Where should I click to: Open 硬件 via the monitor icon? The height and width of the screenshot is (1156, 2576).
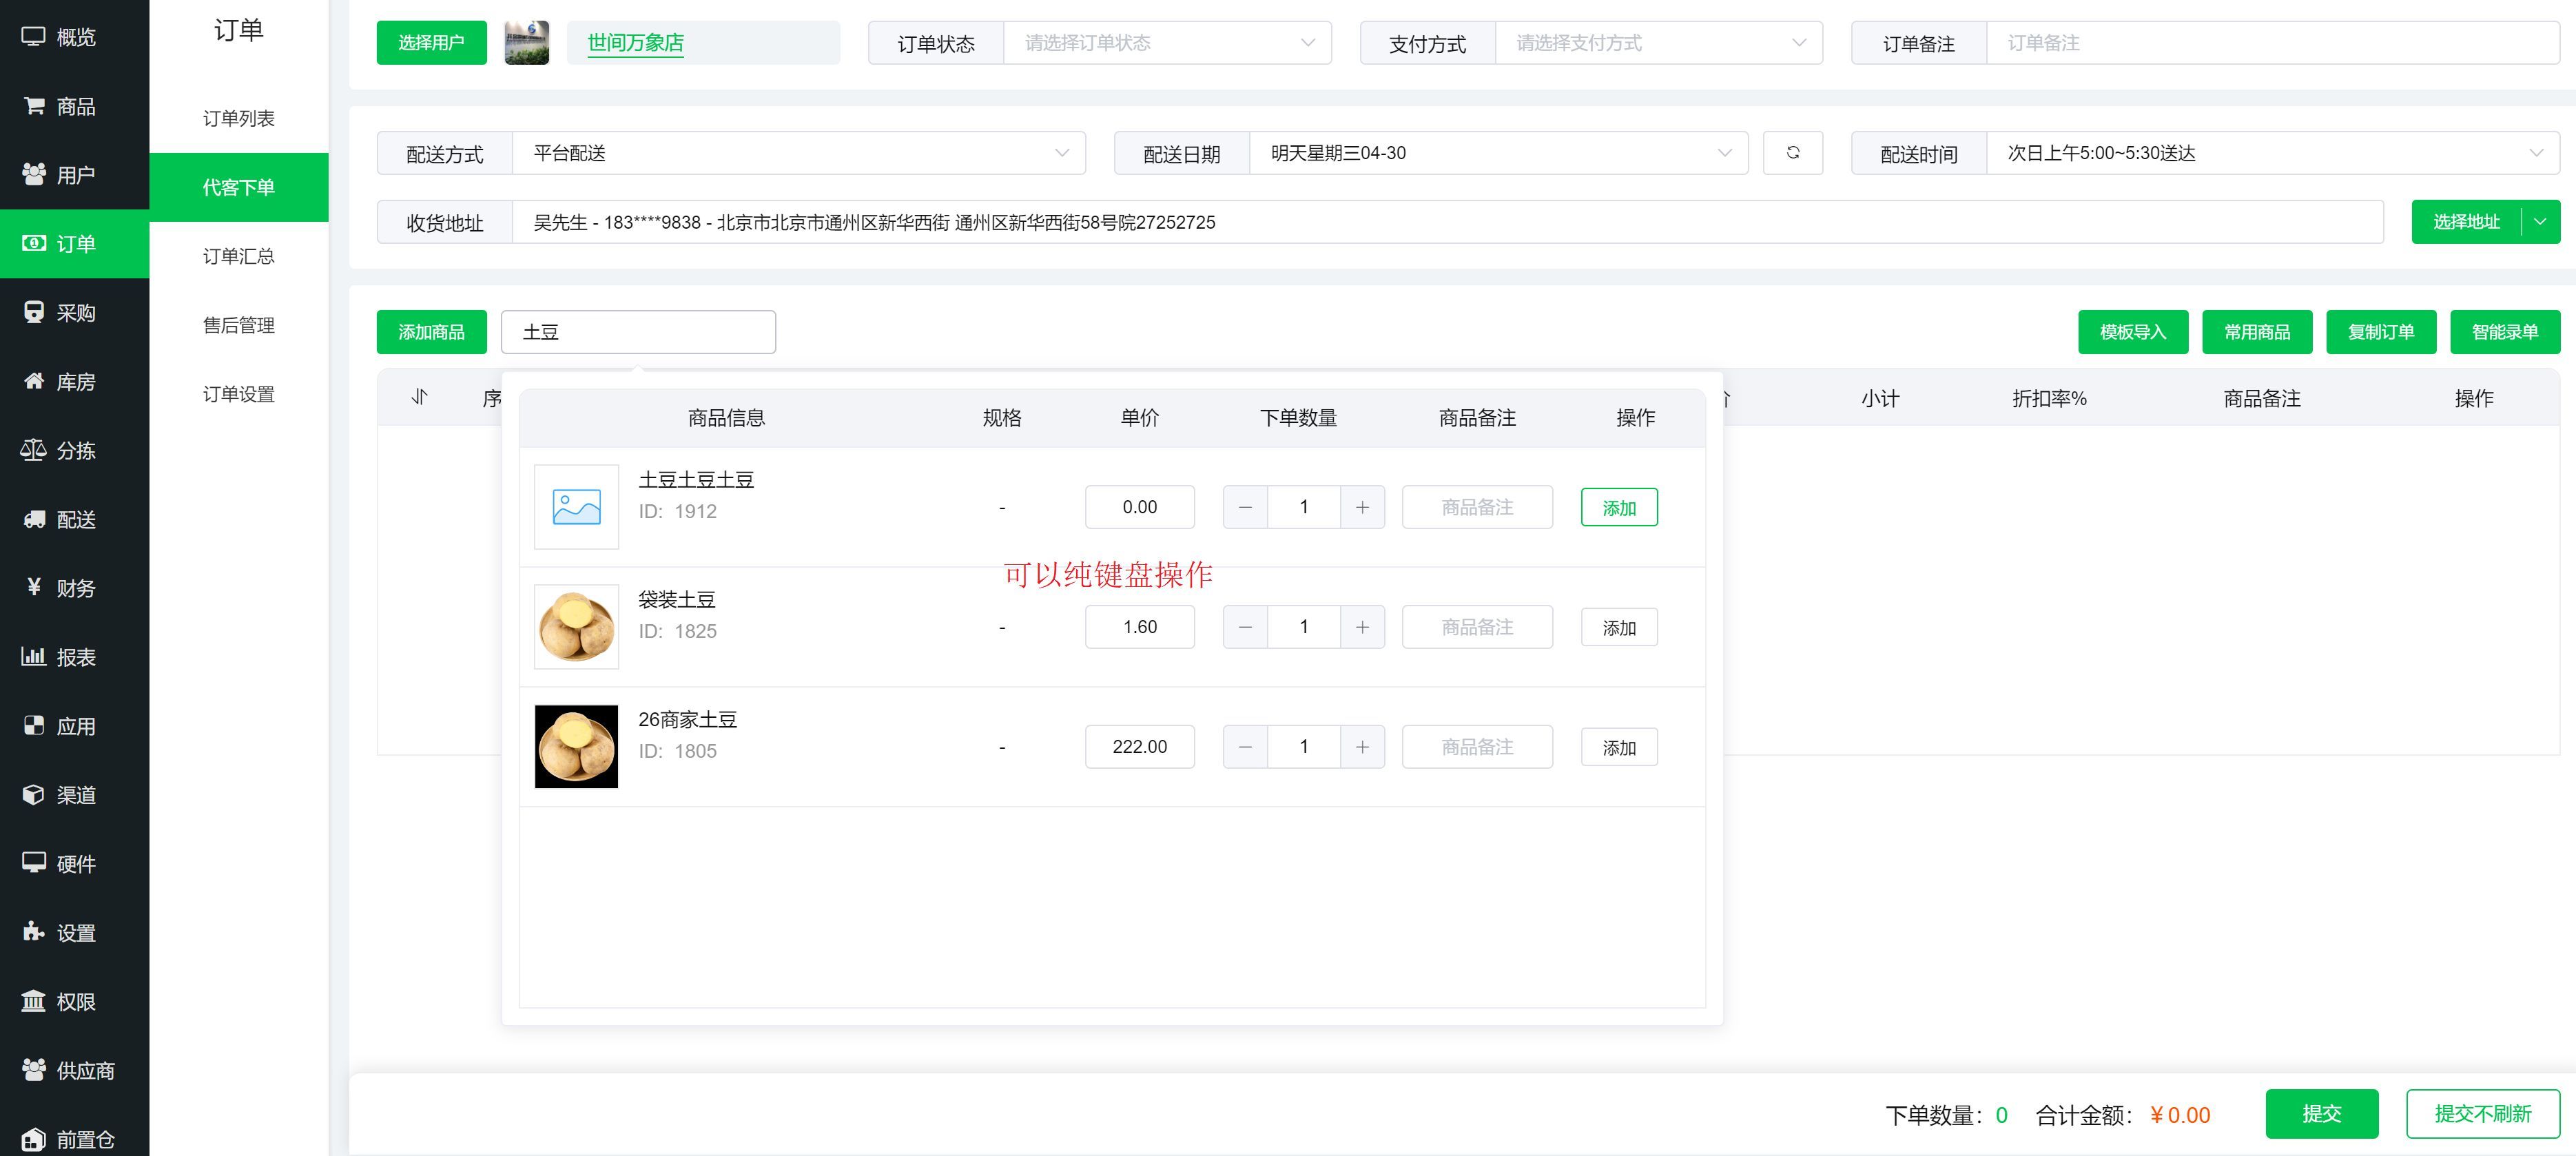(34, 863)
